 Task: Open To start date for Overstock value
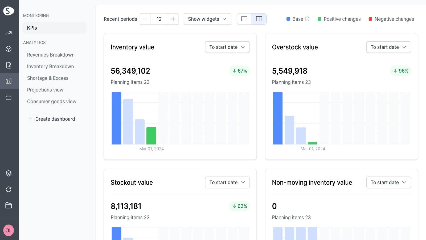(388, 47)
